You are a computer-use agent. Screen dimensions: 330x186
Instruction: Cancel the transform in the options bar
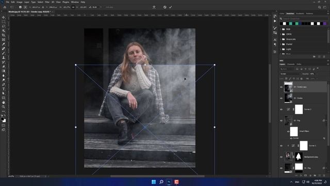165,7
